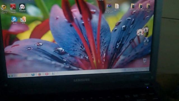Open the striped-flag icon beside the plain folder
Screen dimensions: 179x101
[x=109, y=8]
